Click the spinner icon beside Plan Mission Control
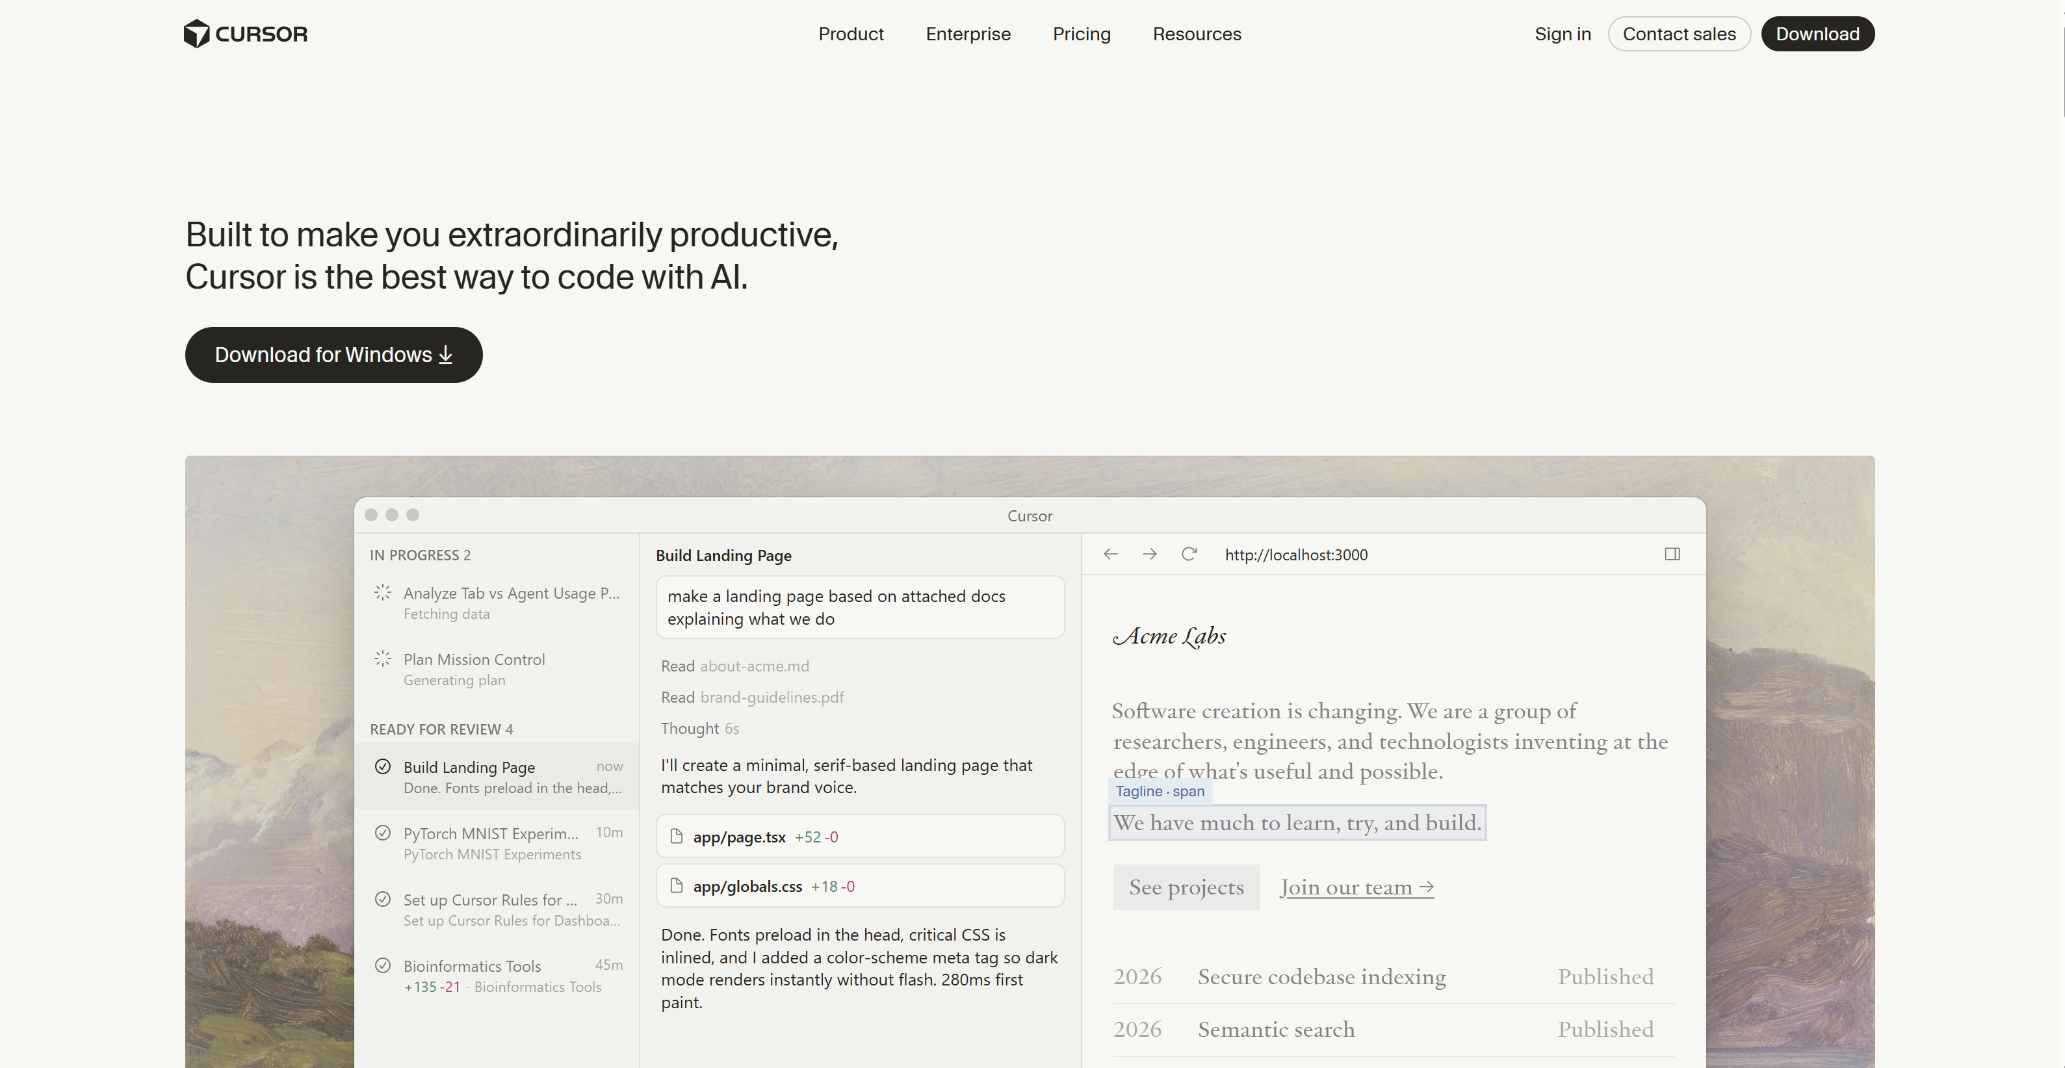This screenshot has height=1068, width=2065. click(383, 659)
